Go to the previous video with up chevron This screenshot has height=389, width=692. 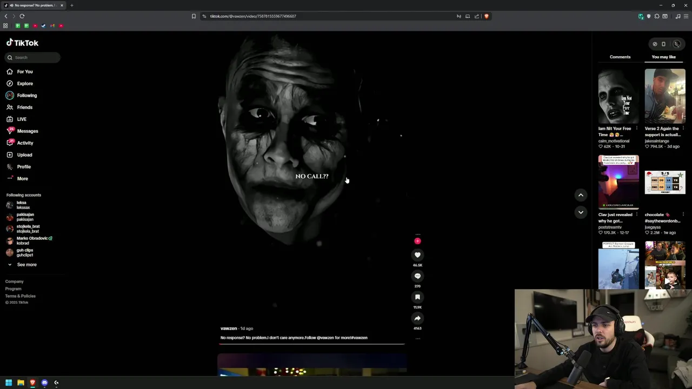coord(581,195)
